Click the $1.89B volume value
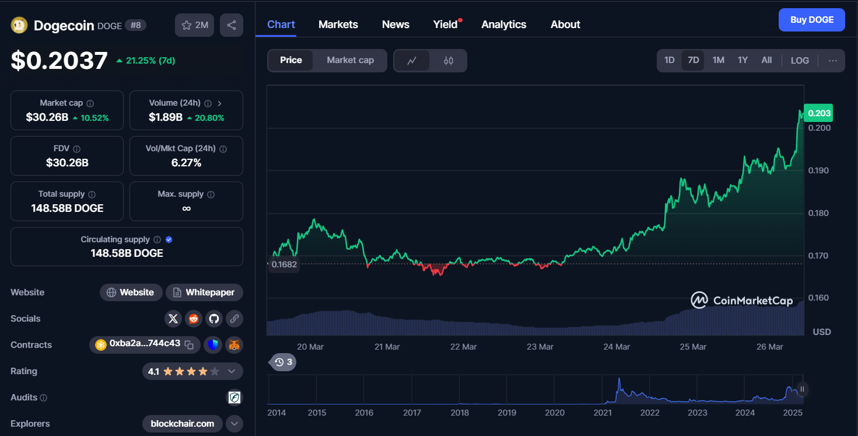Viewport: 858px width, 436px height. (166, 117)
